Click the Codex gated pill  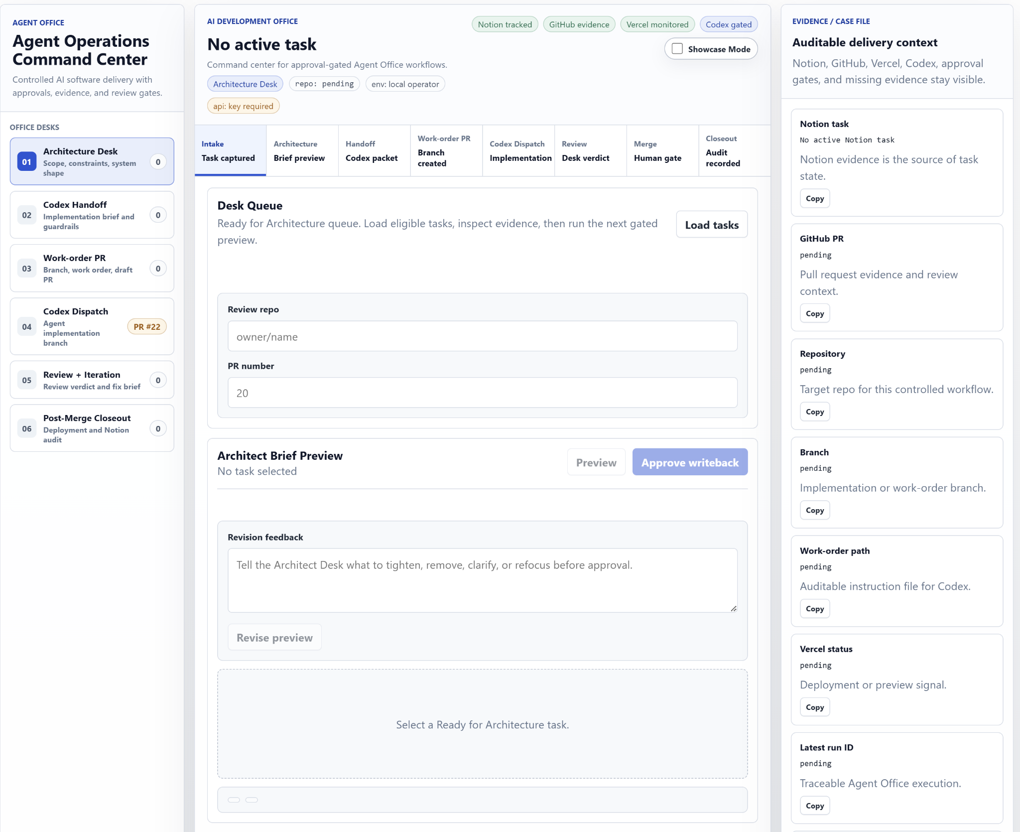tap(728, 24)
